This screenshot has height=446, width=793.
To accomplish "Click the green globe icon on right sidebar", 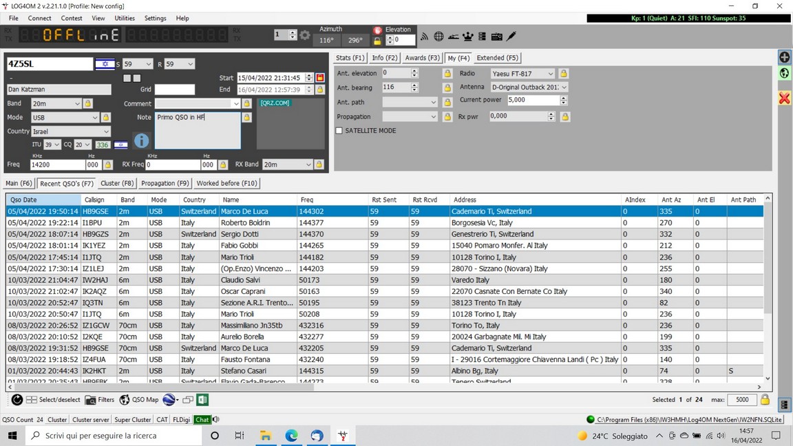I will [784, 74].
